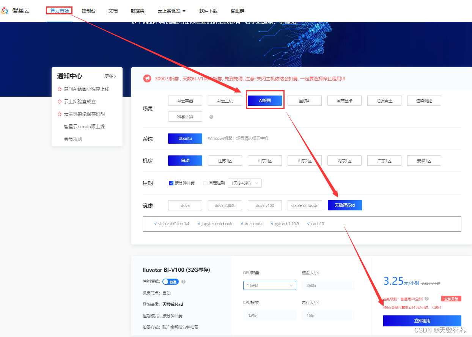The height and width of the screenshot is (337, 472).
Task: Select stable diffusion image
Action: pyautogui.click(x=305, y=205)
